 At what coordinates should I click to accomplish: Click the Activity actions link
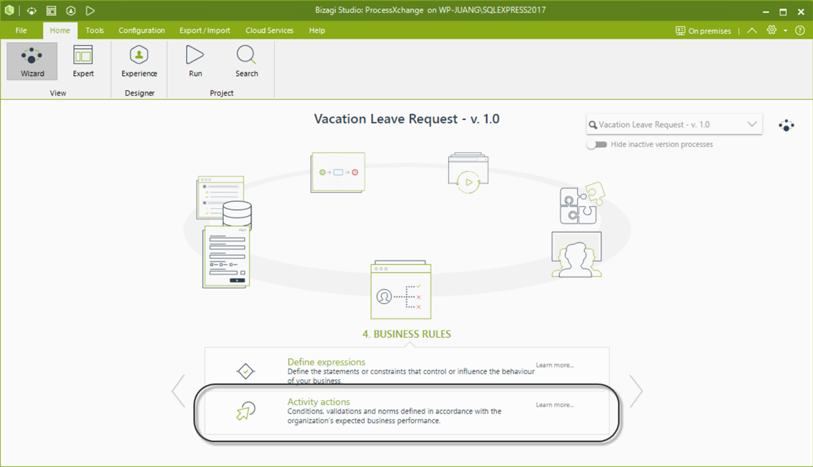point(318,402)
